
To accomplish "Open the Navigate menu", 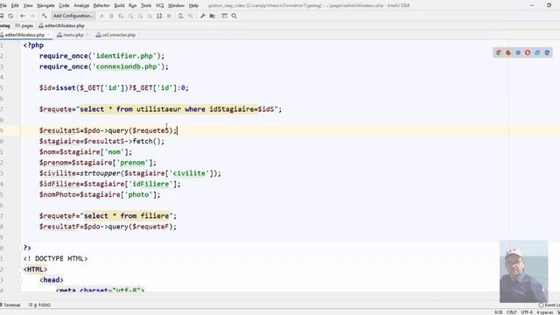I will tap(45, 5).
